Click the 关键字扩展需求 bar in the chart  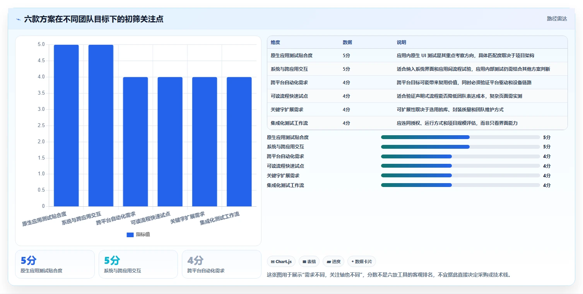click(205, 142)
